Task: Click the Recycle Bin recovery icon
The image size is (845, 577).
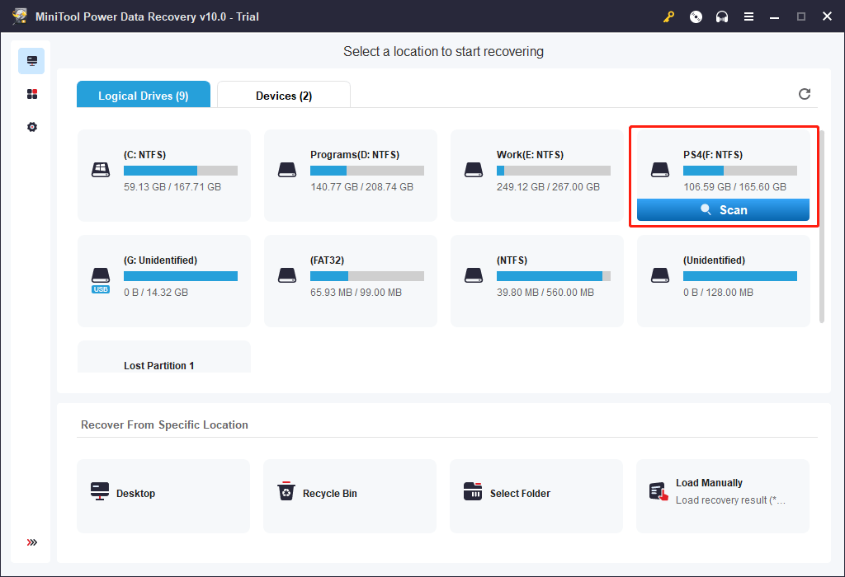Action: [x=286, y=493]
